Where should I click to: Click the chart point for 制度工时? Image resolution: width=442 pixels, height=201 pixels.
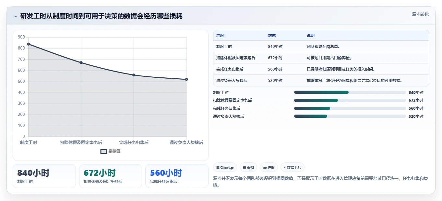pos(29,44)
